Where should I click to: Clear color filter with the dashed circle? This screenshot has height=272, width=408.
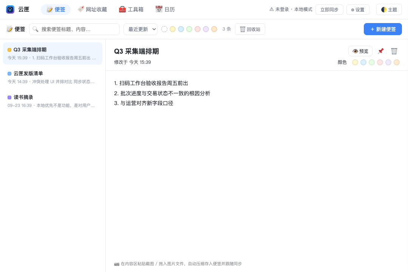click(x=164, y=29)
